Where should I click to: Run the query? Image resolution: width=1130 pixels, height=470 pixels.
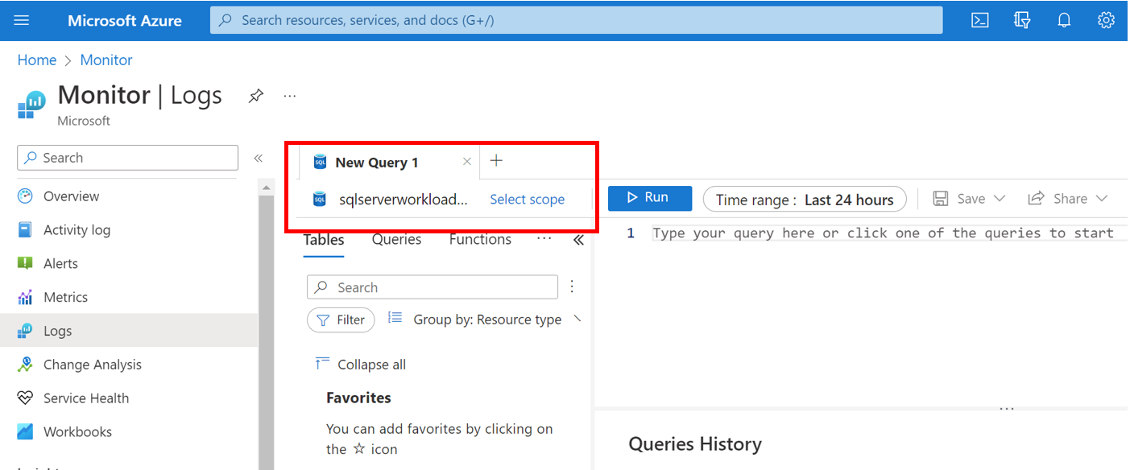coord(649,198)
